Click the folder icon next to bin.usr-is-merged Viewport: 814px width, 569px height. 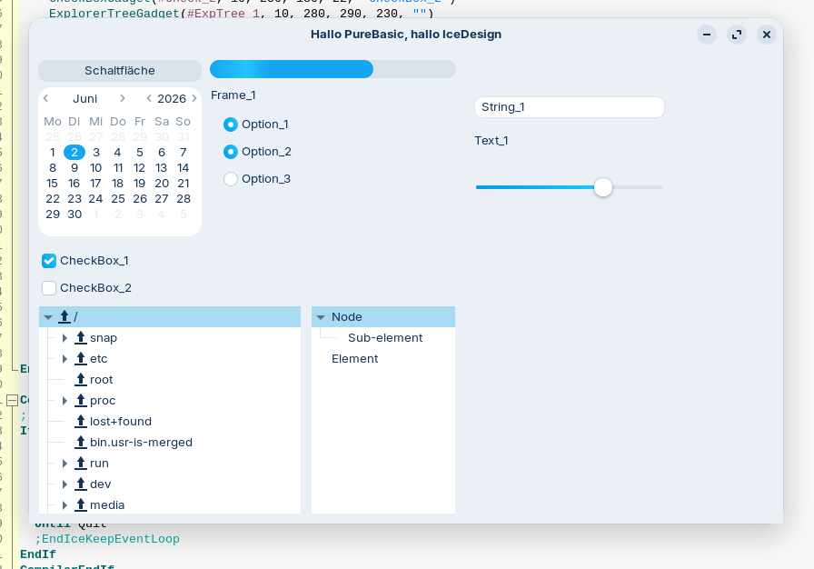click(81, 443)
